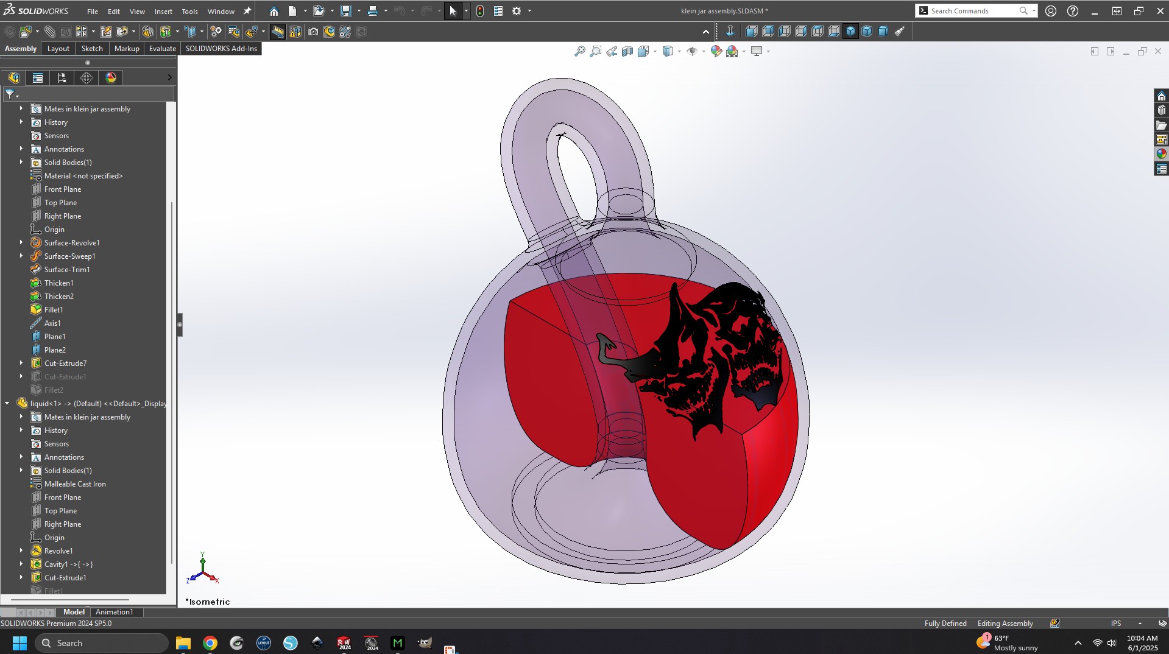Viewport: 1169px width, 654px height.
Task: Click the Linear Component Pattern icon
Action: [82, 32]
